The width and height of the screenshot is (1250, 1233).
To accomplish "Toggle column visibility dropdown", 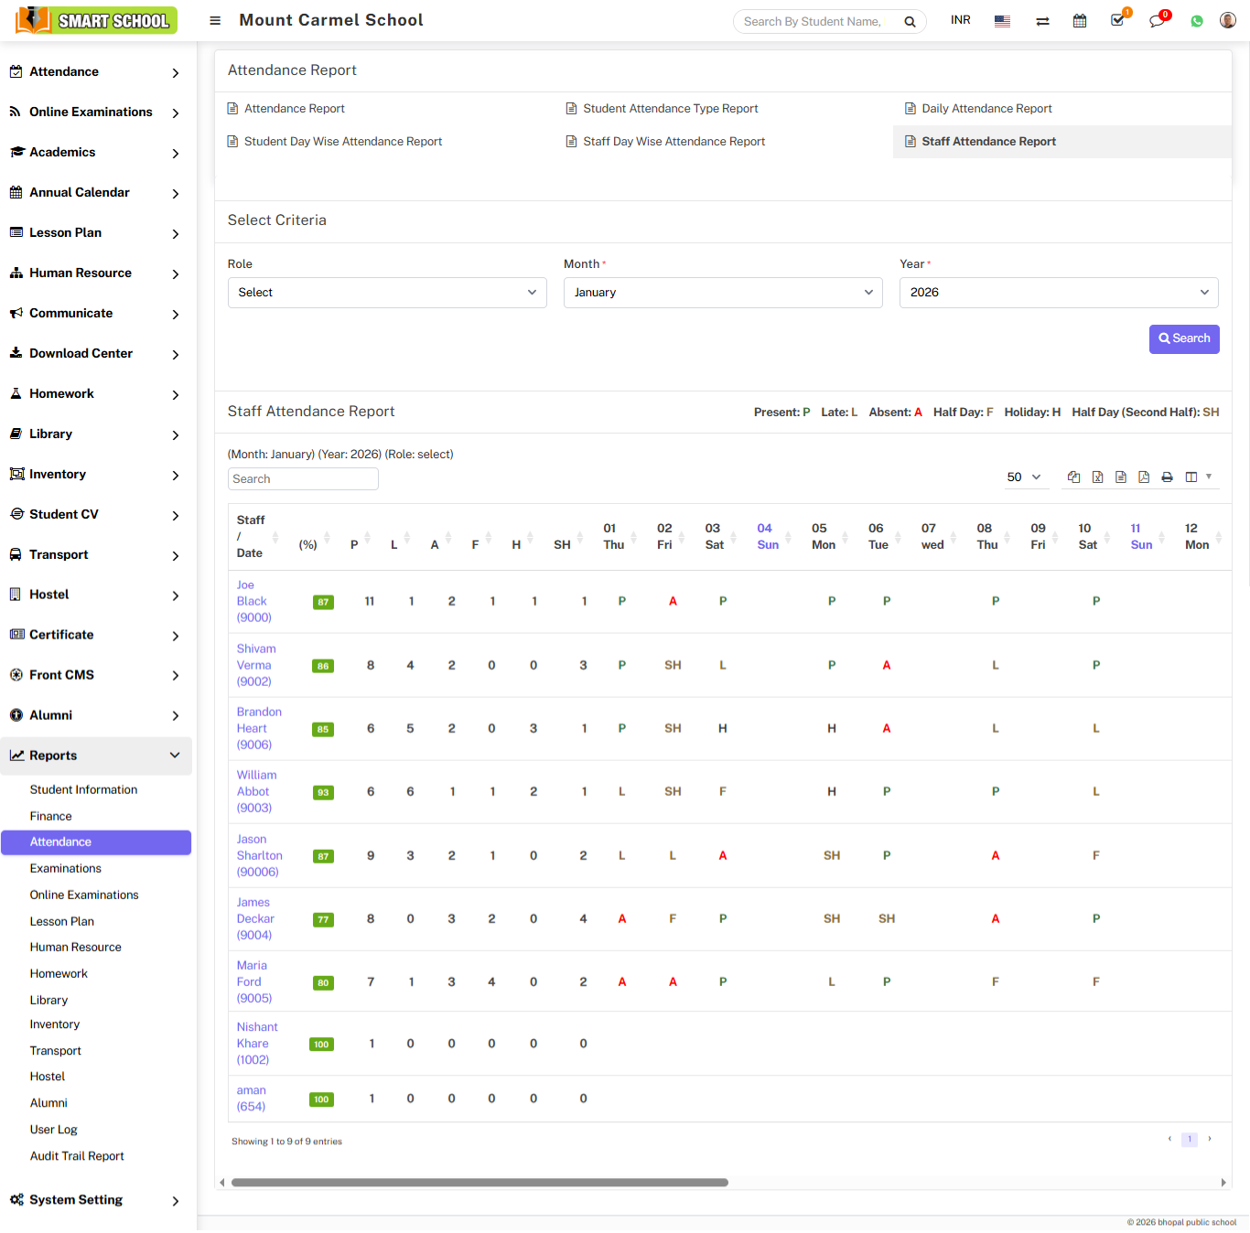I will click(x=1197, y=477).
